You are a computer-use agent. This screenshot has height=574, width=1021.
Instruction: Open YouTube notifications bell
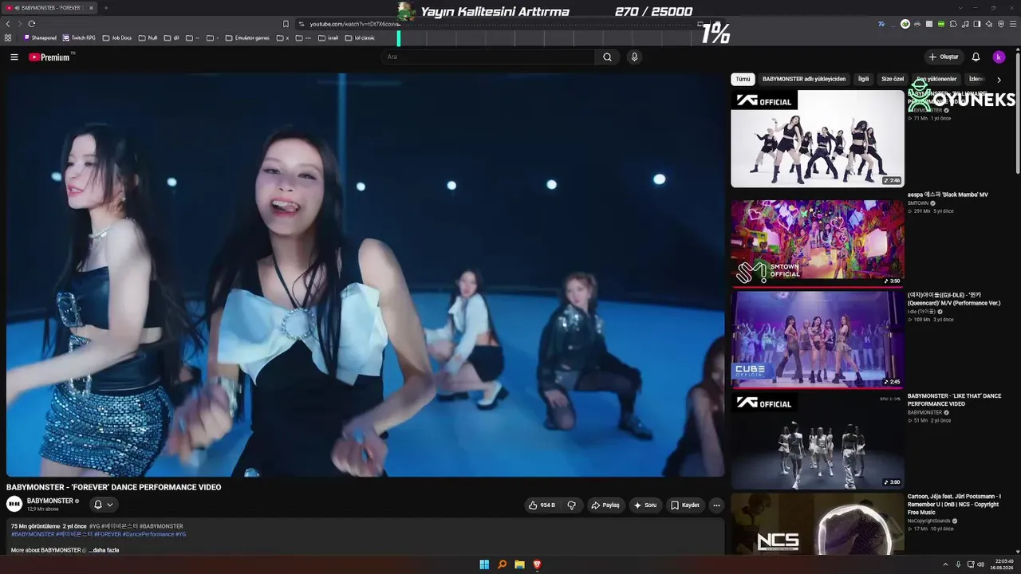coord(976,57)
